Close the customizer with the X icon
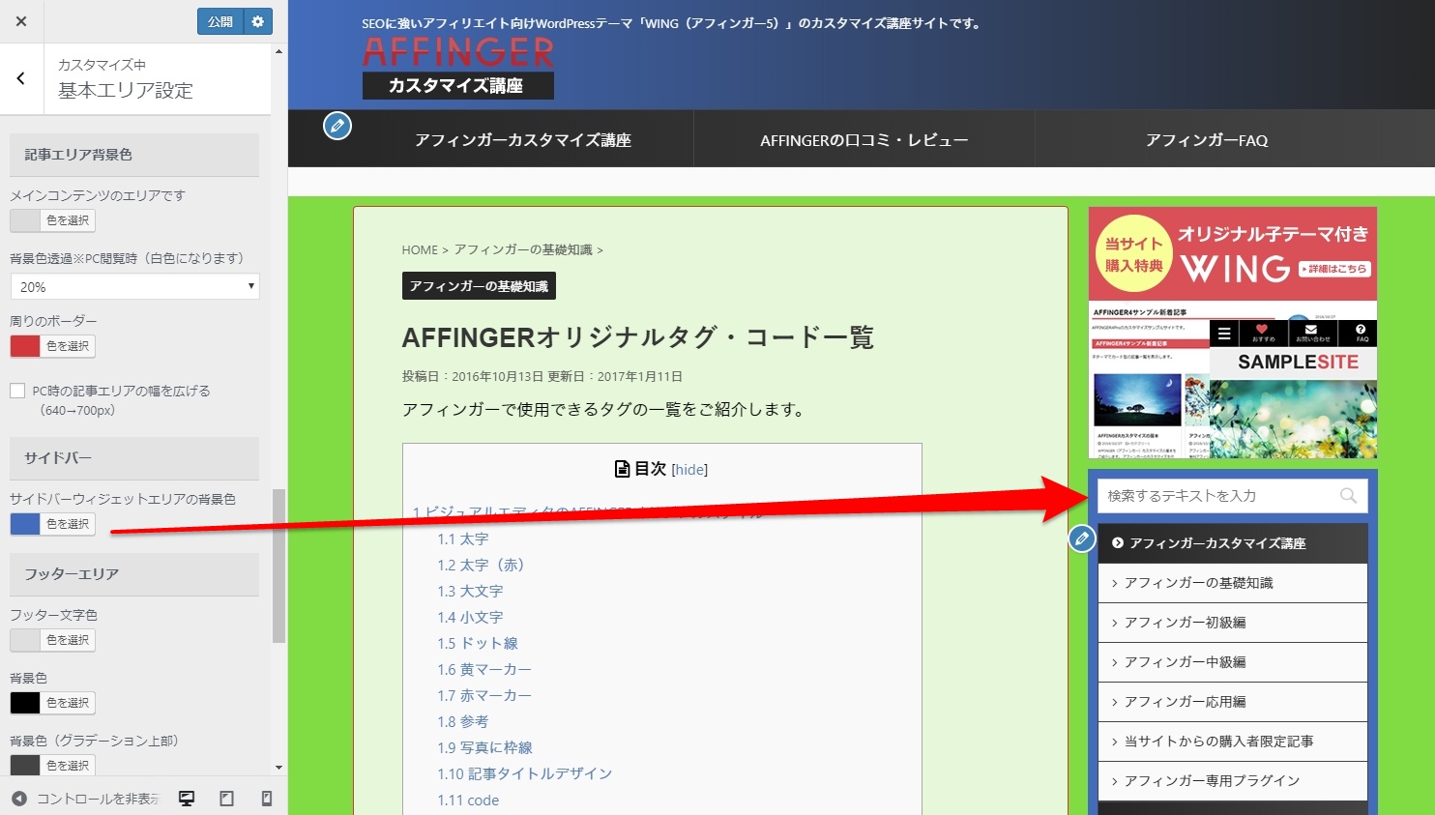 click(x=21, y=21)
